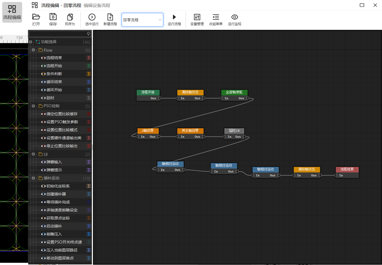Select the 多轴速度前瞻设定 item
The height and width of the screenshot is (265, 382).
coord(62,210)
